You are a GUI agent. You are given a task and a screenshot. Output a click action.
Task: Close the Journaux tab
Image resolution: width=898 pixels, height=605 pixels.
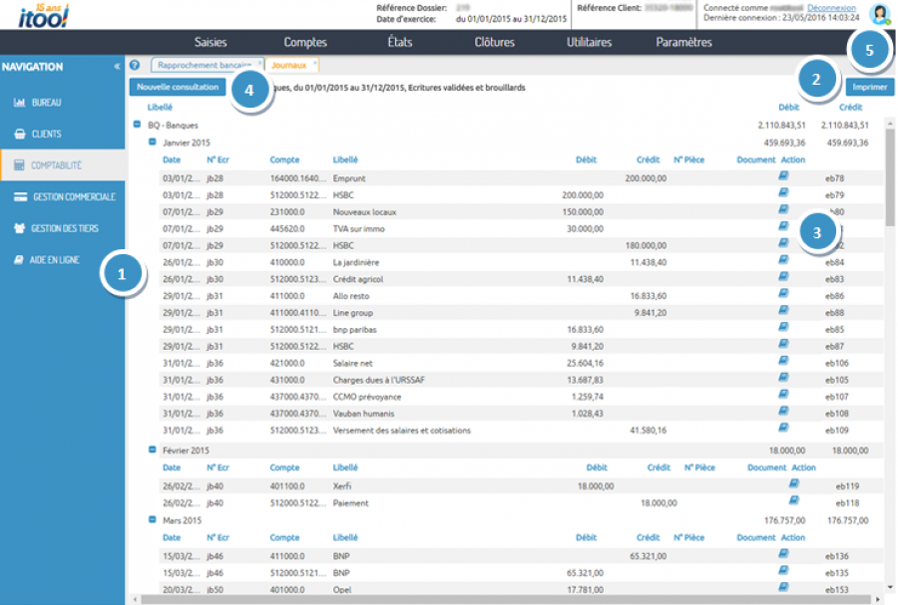[315, 63]
